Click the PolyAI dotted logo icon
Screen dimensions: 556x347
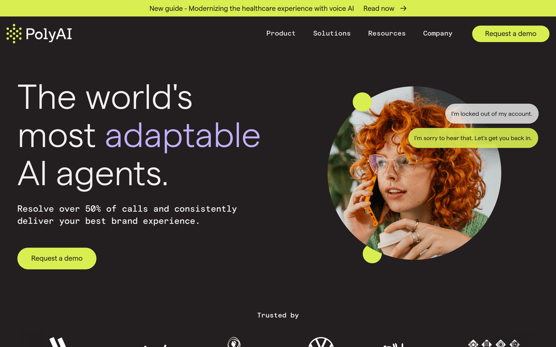click(x=14, y=33)
